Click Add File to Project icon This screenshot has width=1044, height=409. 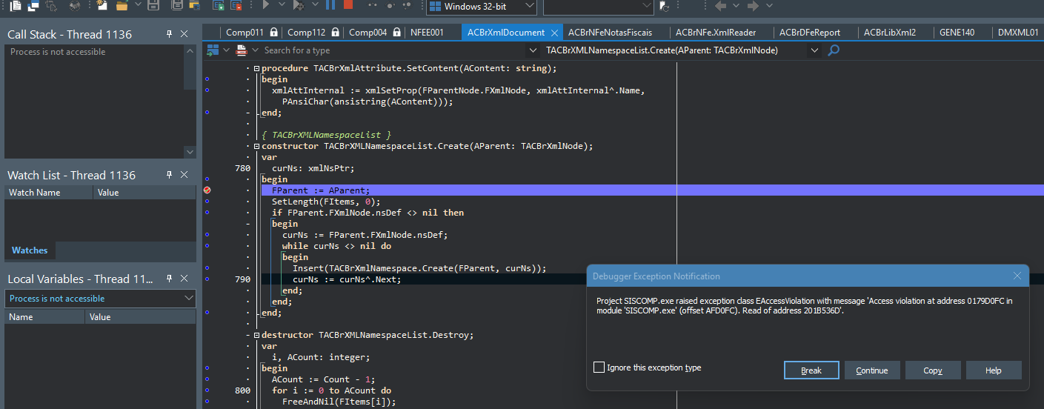[218, 6]
